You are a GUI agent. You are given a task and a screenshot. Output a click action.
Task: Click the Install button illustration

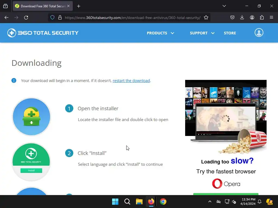31,171
